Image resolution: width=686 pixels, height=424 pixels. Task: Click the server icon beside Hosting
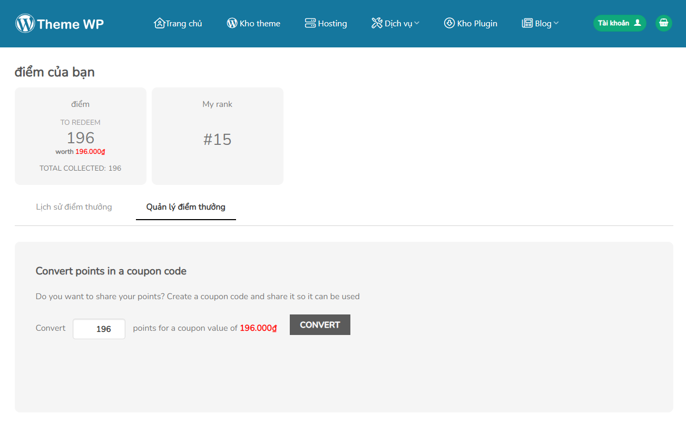click(x=310, y=23)
